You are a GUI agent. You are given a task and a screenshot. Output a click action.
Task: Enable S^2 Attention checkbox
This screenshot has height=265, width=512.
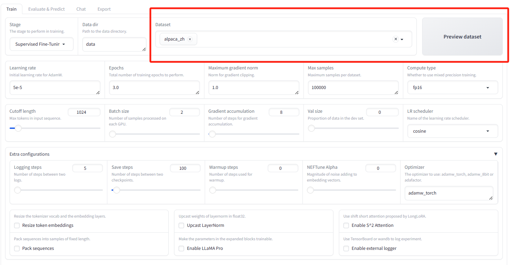(x=346, y=225)
